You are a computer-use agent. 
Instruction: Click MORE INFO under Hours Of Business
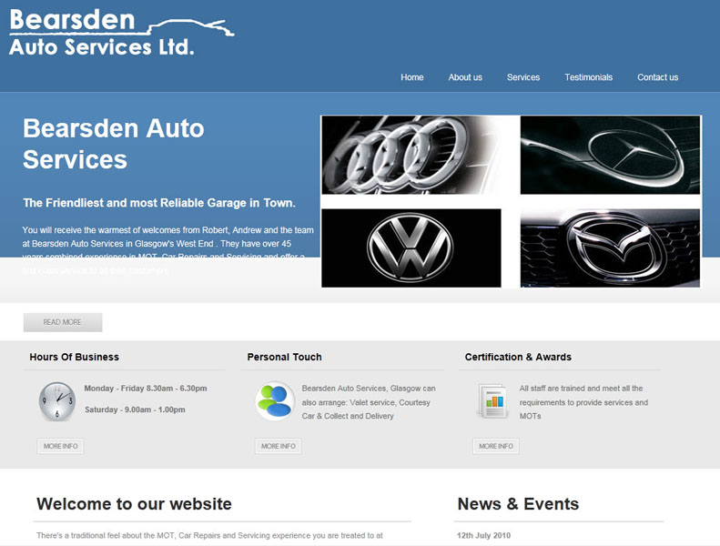point(61,446)
